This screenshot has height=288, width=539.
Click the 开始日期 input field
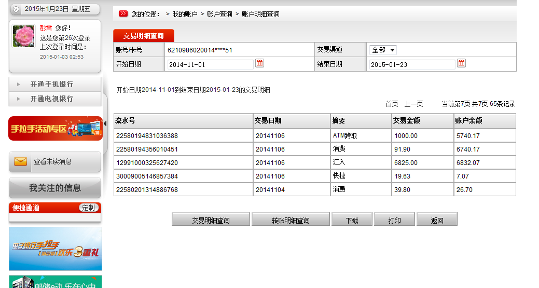210,64
